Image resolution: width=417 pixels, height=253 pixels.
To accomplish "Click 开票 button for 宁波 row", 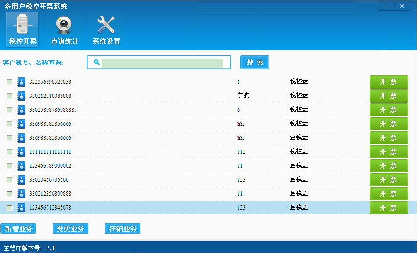I will 389,96.
